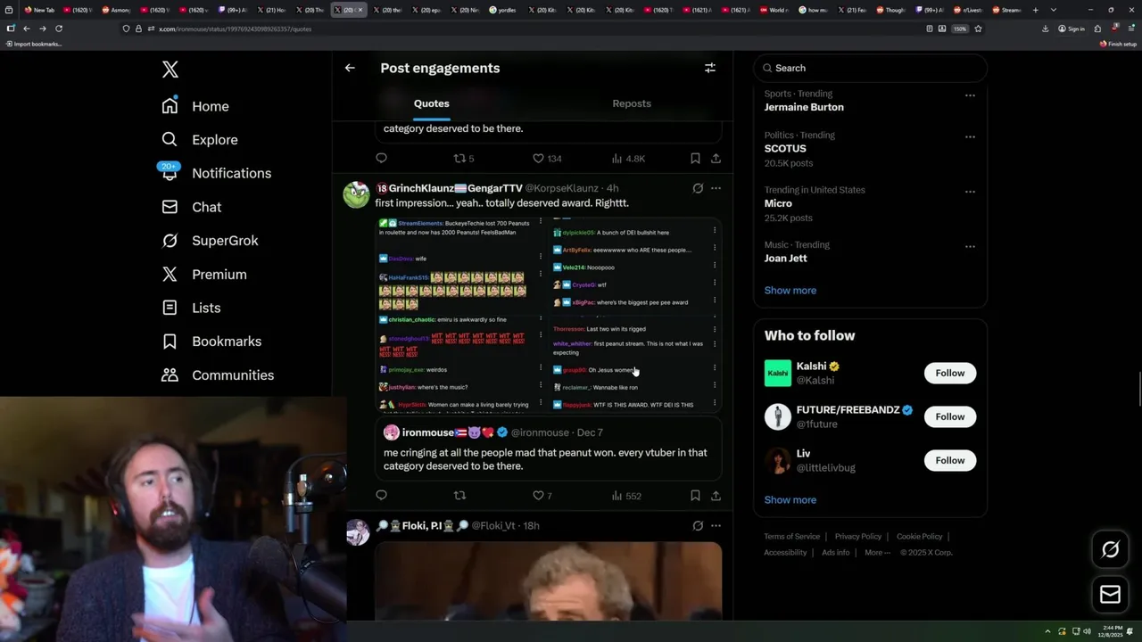
Task: Open Floki, P.I profile name
Action: pos(421,525)
